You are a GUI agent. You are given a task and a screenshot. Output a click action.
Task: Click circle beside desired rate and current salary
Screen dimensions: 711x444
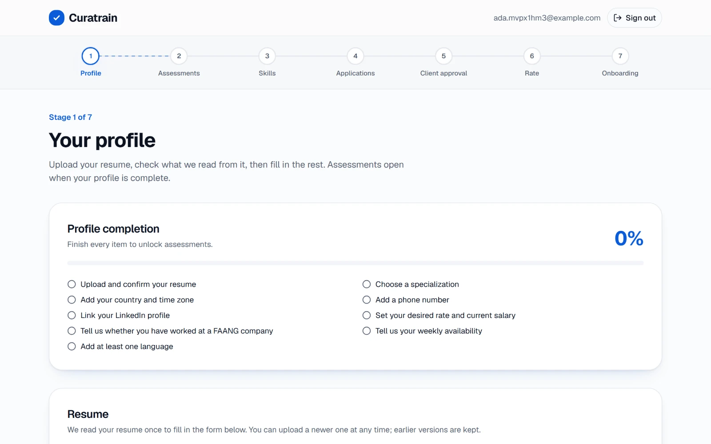[x=367, y=315]
